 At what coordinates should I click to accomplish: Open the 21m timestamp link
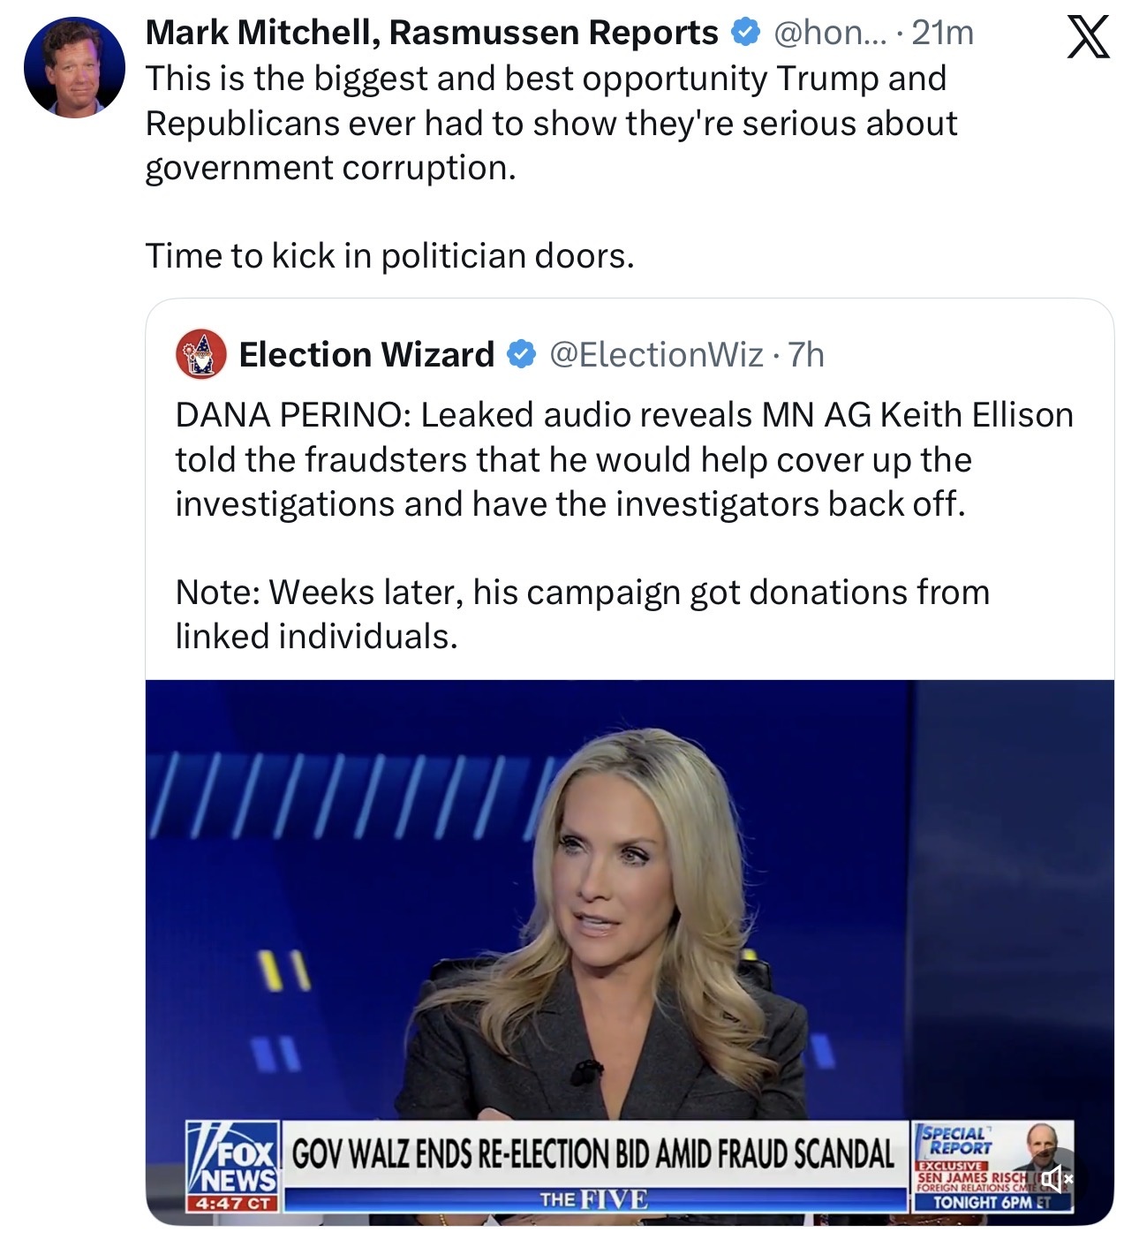(942, 33)
